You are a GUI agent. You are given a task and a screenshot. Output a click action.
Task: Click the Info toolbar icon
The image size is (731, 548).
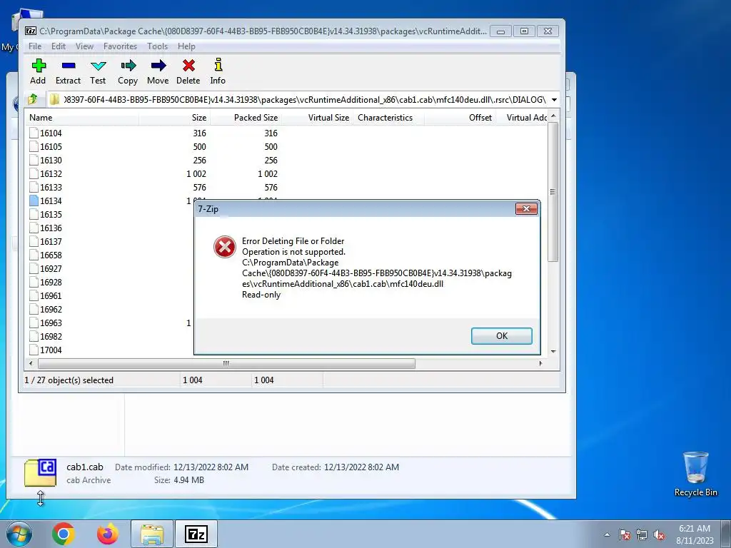pos(218,65)
